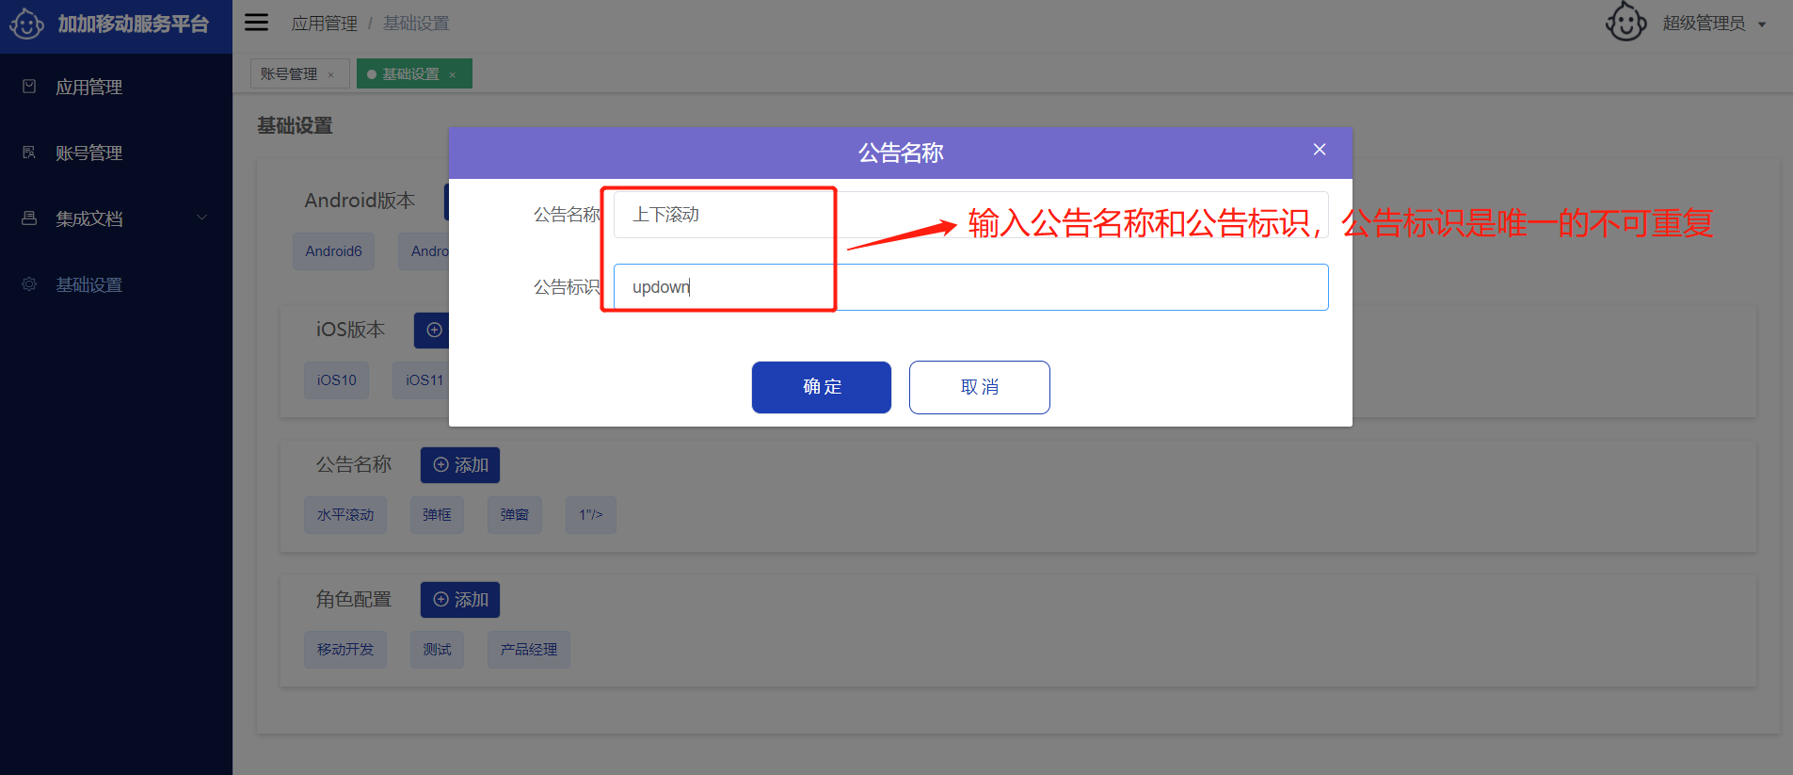The height and width of the screenshot is (775, 1793).
Task: Click the 基础设置 gear icon in sidebar
Action: pyautogui.click(x=29, y=284)
